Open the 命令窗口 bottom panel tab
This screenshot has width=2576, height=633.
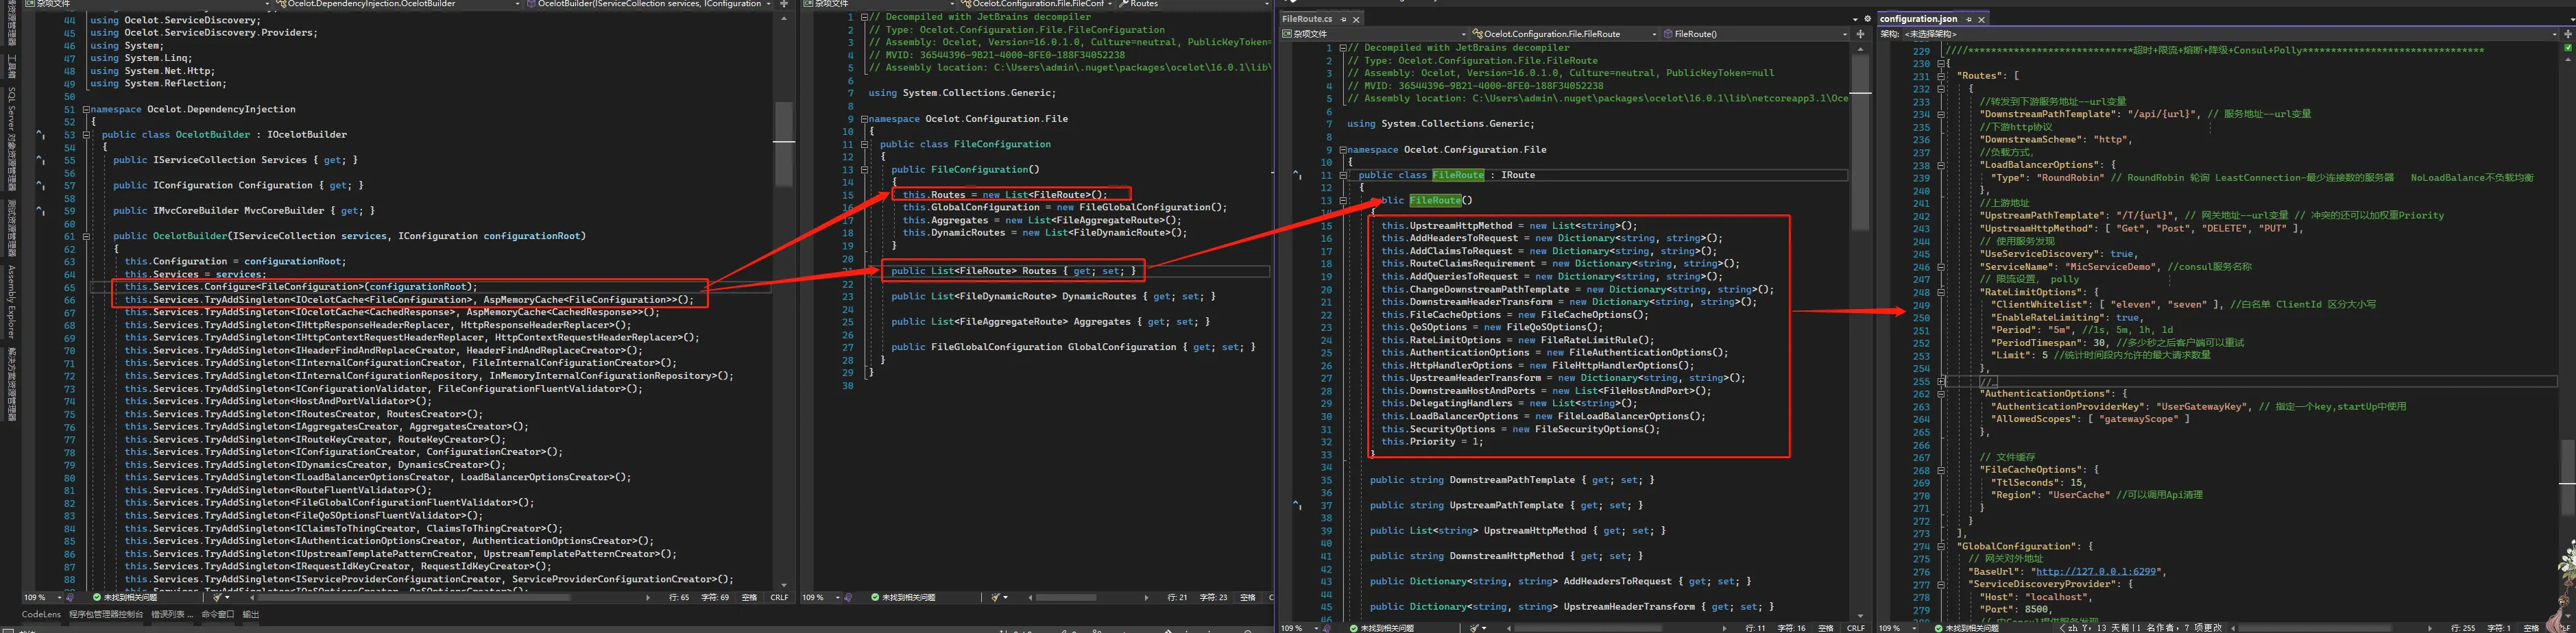(218, 615)
